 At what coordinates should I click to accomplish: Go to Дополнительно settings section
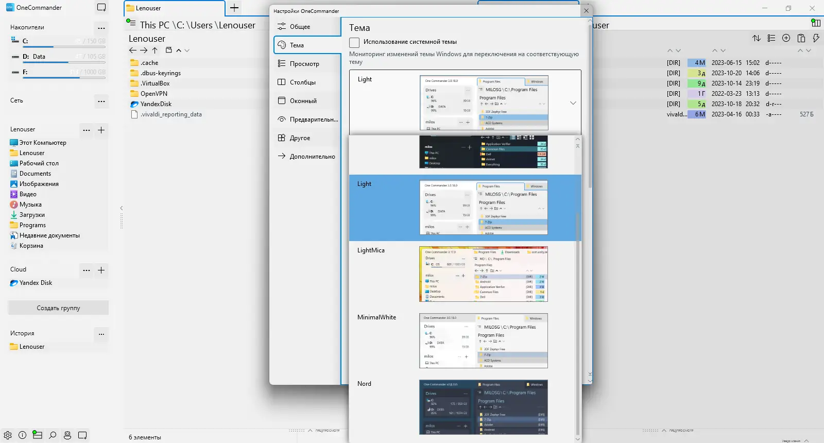click(307, 157)
